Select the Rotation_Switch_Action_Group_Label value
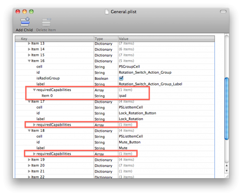 click(x=150, y=84)
